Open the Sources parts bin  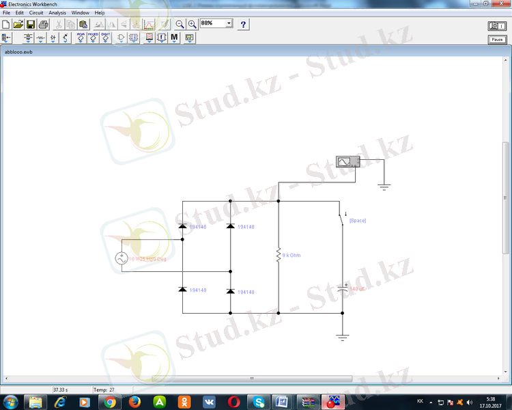[28, 38]
